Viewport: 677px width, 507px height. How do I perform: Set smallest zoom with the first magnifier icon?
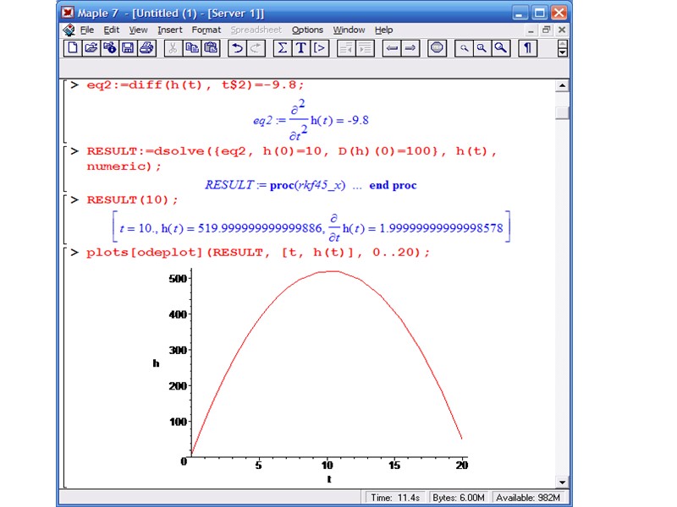[464, 48]
